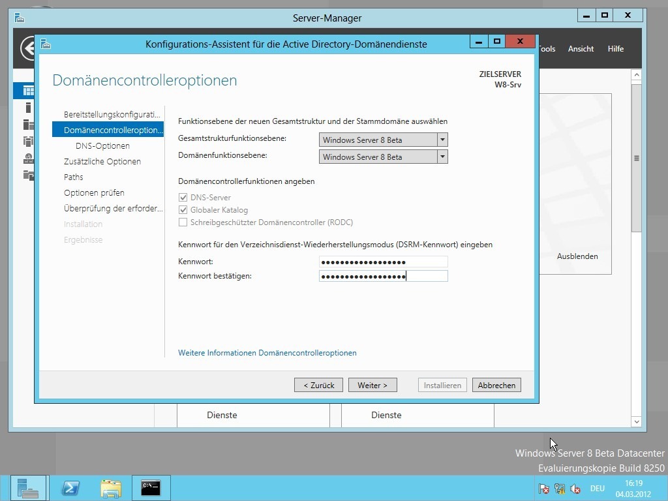Viewport: 668px width, 501px height.
Task: Open the Ansicht menu in Server-Manager
Action: [x=581, y=48]
